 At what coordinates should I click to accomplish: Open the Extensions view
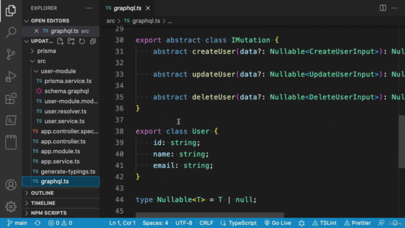click(11, 99)
